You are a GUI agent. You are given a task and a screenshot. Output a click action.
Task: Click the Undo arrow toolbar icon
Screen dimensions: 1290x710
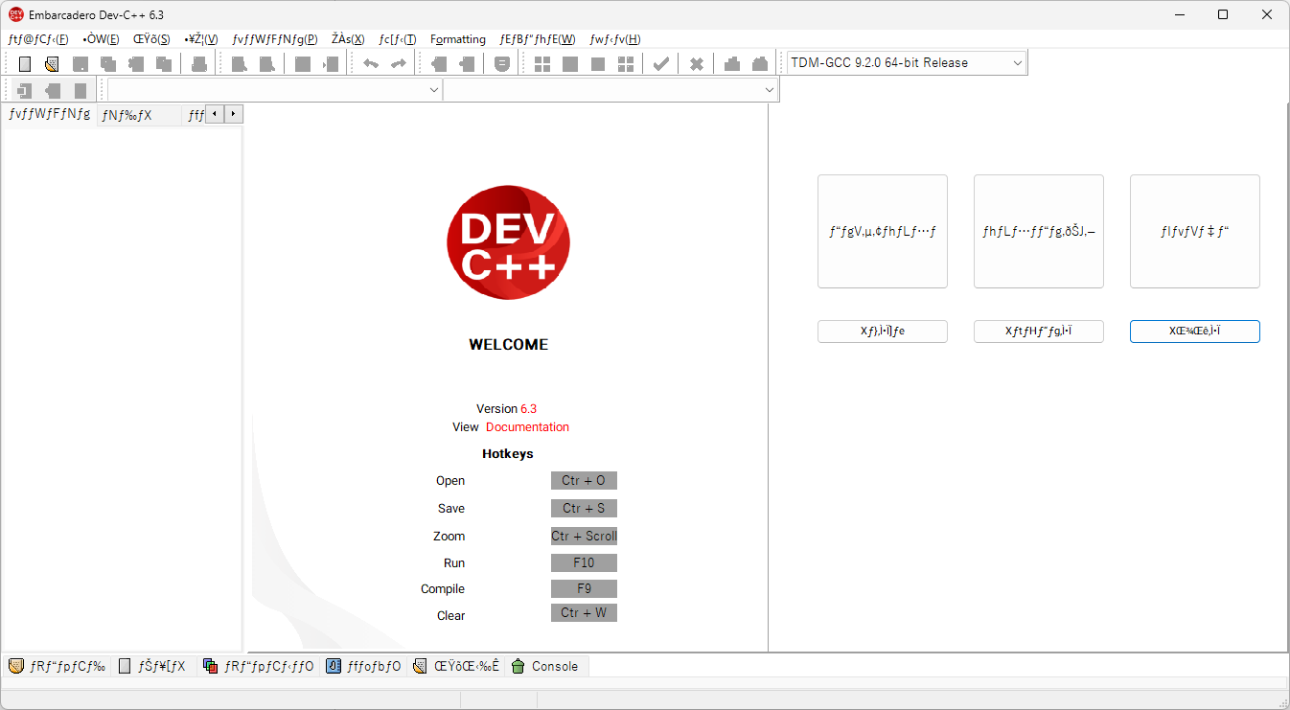370,62
